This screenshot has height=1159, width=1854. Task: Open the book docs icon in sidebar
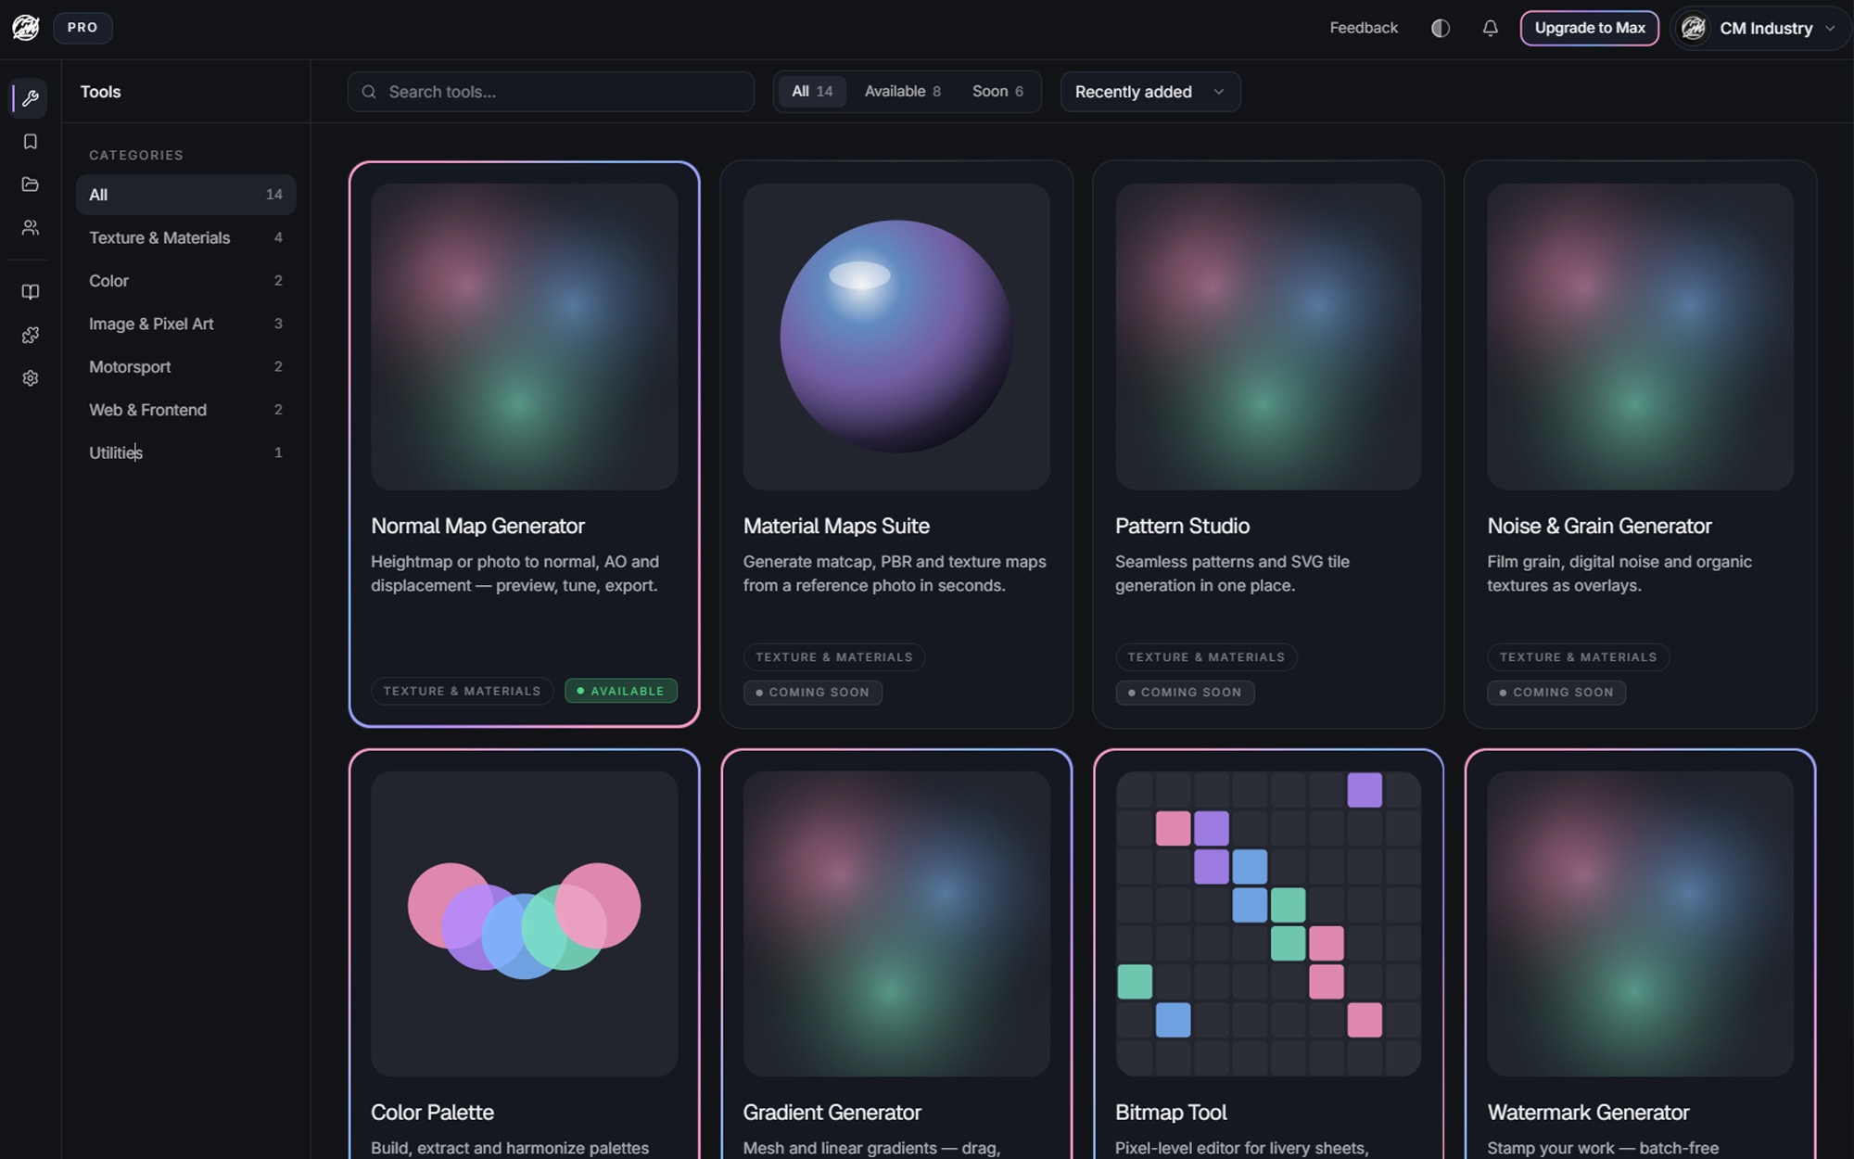(31, 292)
